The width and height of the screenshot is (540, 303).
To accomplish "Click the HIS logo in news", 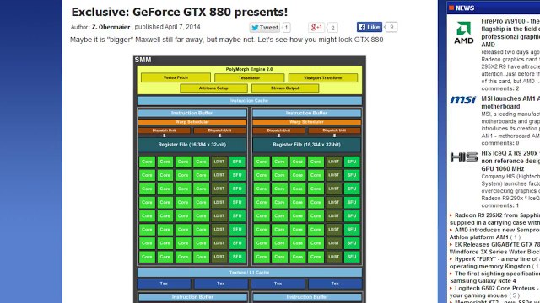I will [464, 157].
